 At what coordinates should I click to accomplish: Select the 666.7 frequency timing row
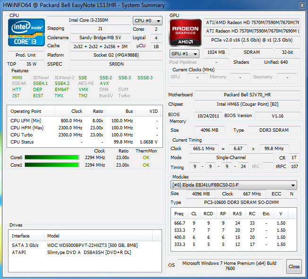(x=233, y=223)
